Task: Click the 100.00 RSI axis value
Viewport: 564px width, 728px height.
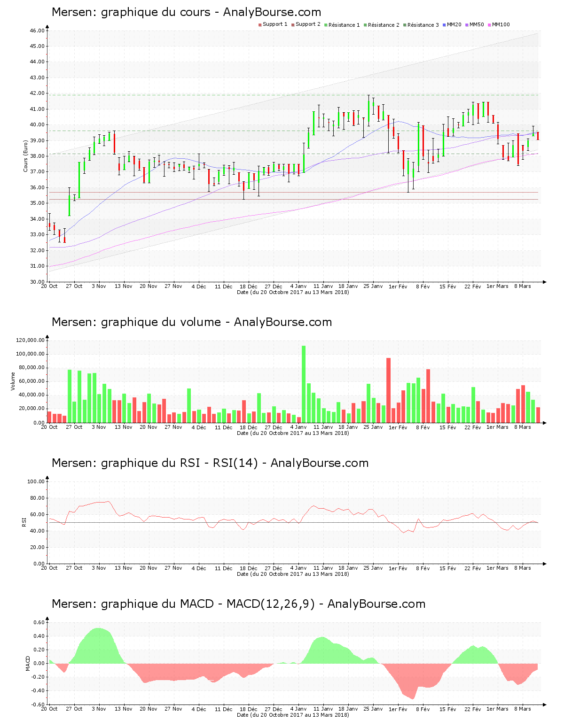Action: [36, 481]
